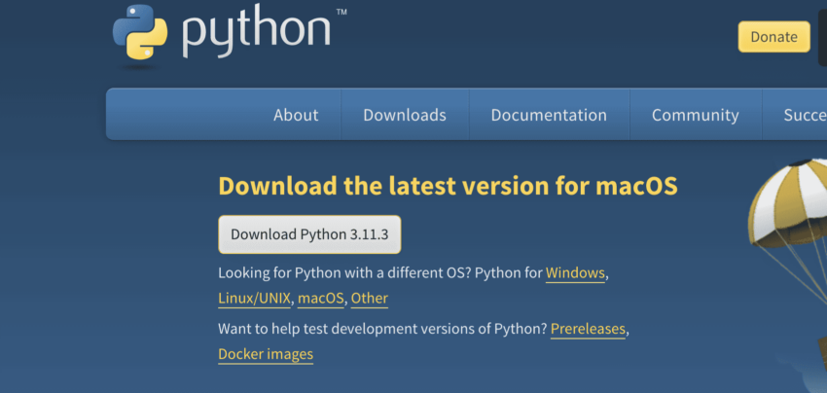The height and width of the screenshot is (393, 827).
Task: Open the Community menu
Action: [695, 115]
